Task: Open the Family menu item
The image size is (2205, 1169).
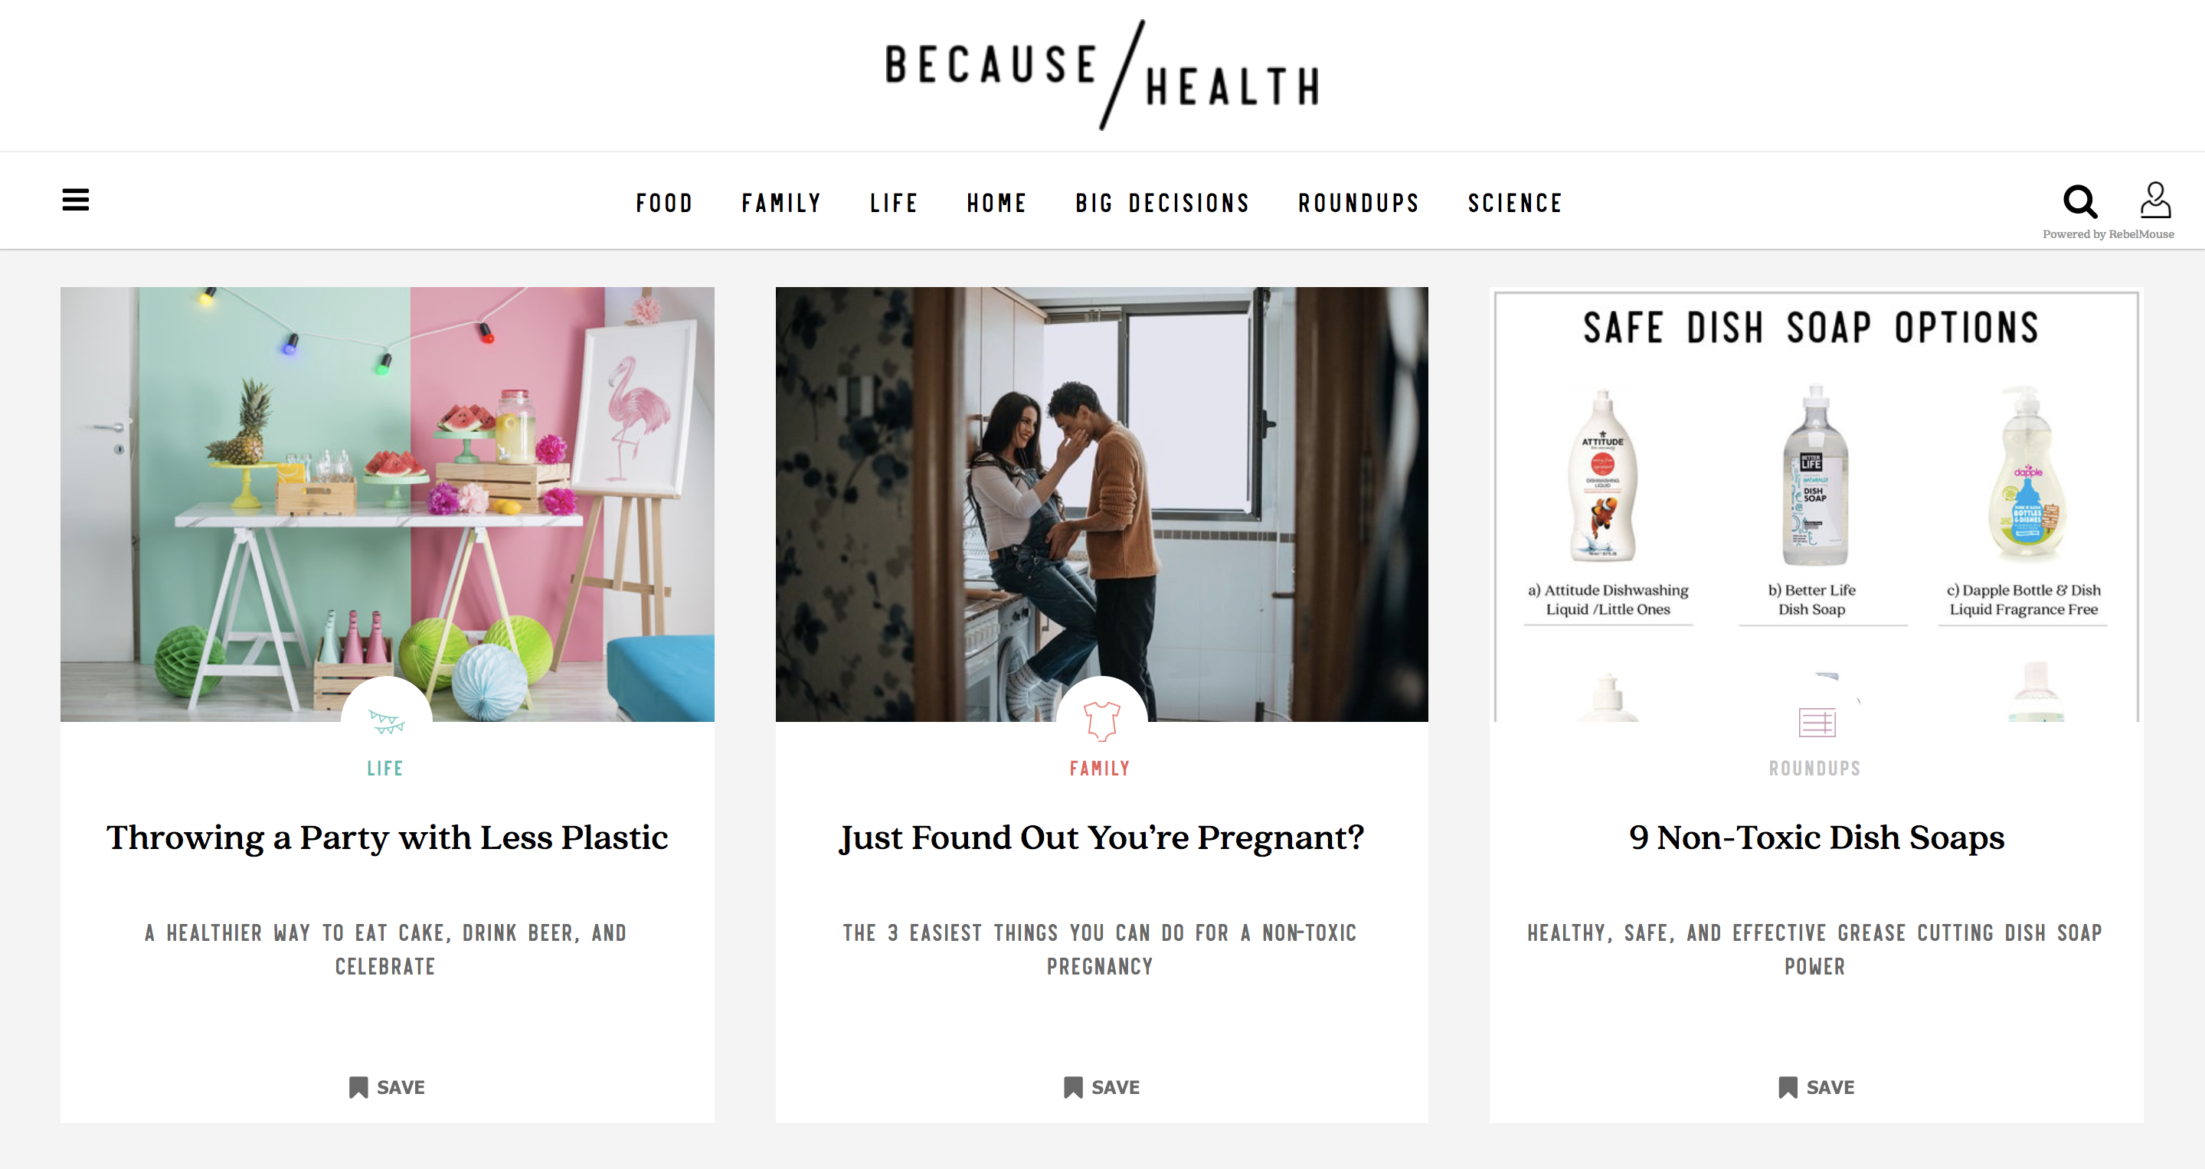Action: 781,203
